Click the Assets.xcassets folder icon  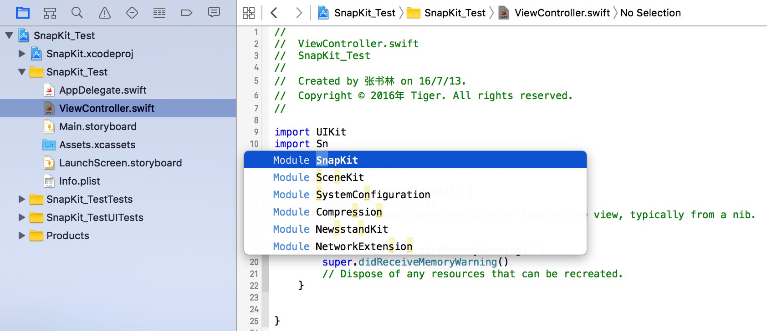tap(49, 145)
